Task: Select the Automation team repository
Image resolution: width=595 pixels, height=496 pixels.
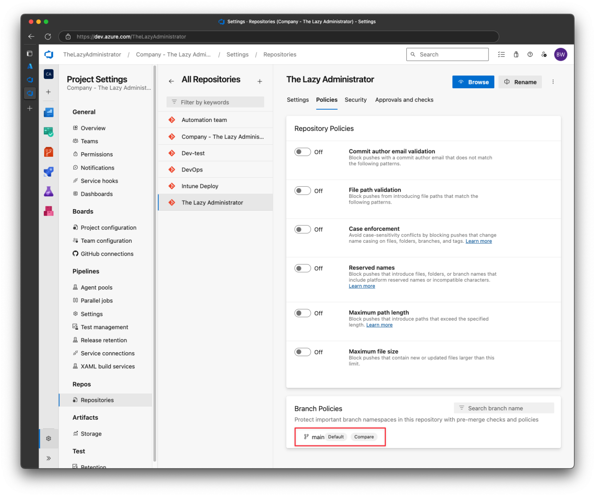Action: [215, 120]
